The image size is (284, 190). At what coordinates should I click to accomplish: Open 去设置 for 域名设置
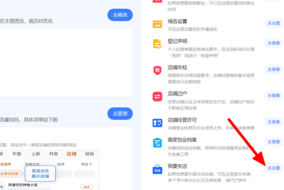(x=274, y=23)
